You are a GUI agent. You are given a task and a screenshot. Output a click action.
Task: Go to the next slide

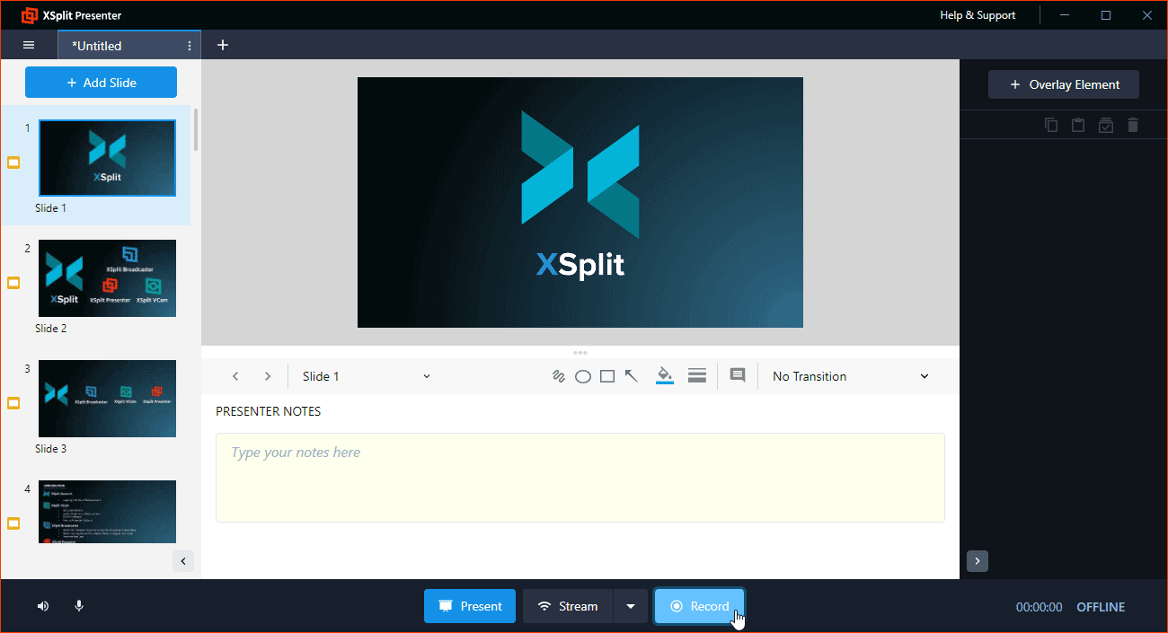[x=268, y=376]
